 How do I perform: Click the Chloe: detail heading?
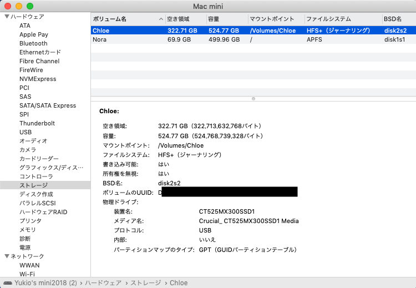(109, 111)
